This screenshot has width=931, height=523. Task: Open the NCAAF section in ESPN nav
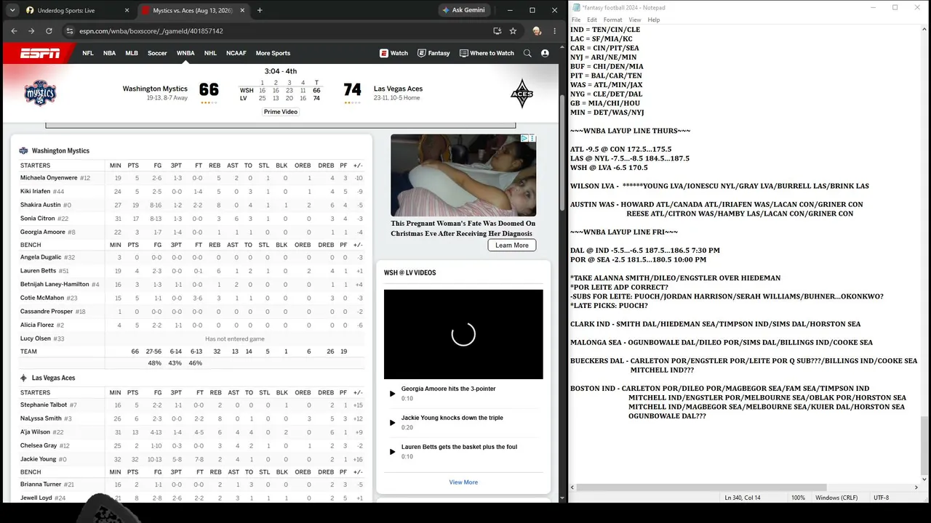click(236, 53)
